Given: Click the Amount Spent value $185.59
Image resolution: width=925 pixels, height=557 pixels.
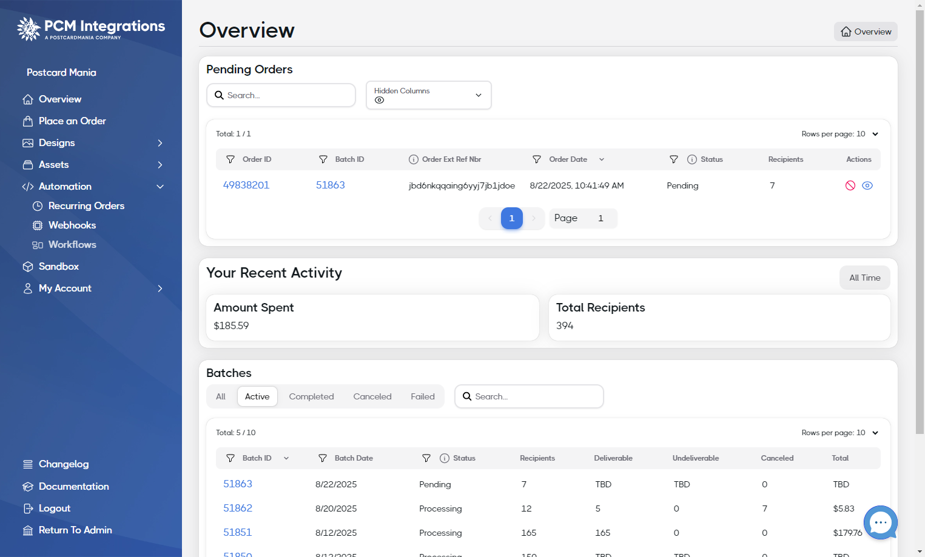Looking at the screenshot, I should [231, 325].
